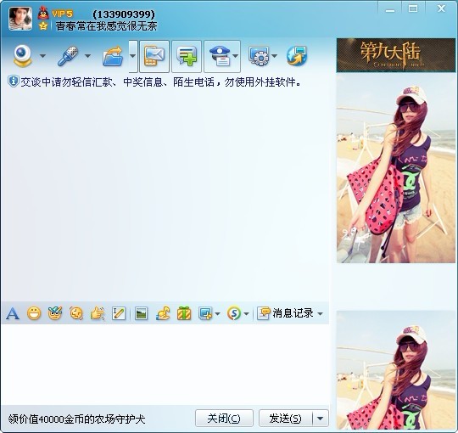Click the signature text 青春常在我感觉很无奈
Screen dimensions: 458x433
[x=106, y=26]
